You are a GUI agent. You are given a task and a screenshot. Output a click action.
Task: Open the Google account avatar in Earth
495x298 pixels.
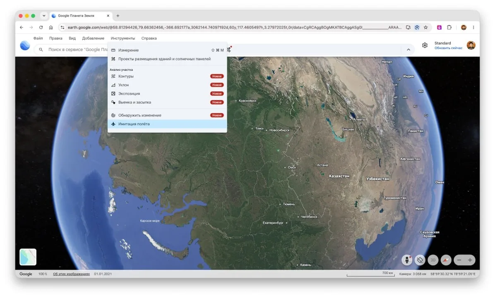tap(471, 45)
